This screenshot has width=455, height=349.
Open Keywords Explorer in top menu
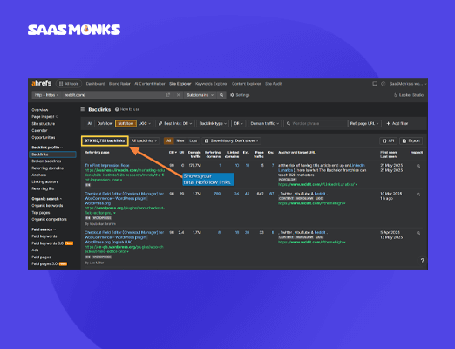pos(211,84)
